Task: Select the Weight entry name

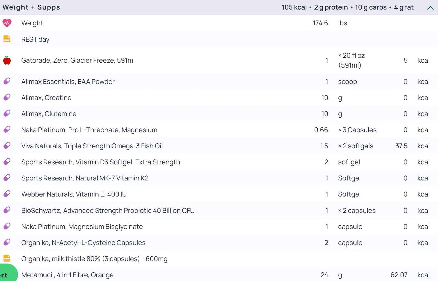Action: [x=32, y=23]
